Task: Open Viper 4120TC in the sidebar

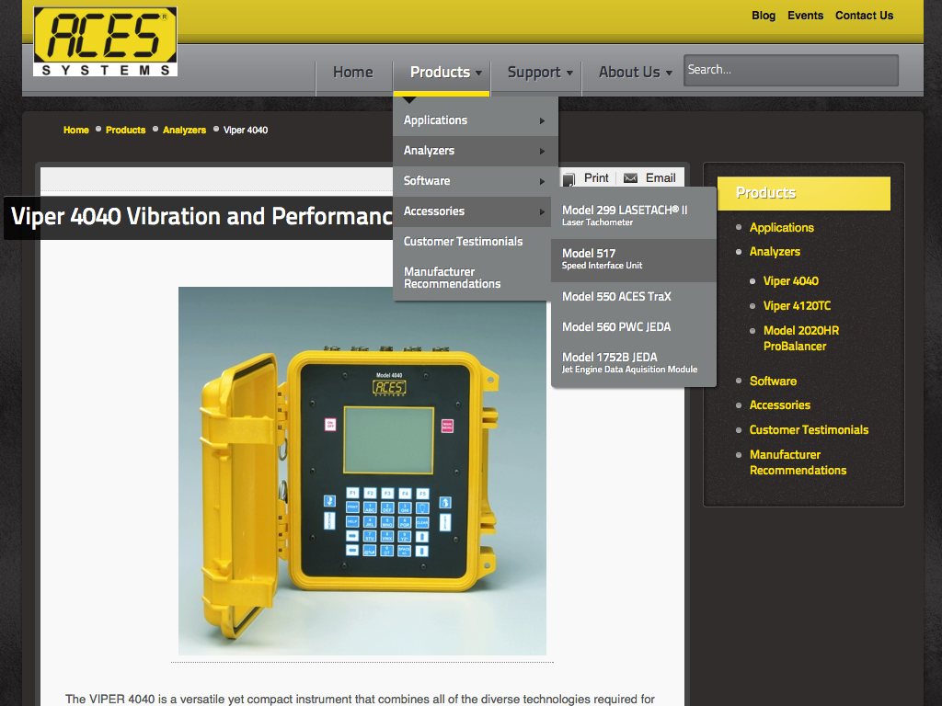Action: [798, 305]
